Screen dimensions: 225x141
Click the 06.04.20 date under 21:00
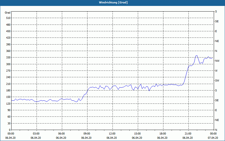[188, 138]
